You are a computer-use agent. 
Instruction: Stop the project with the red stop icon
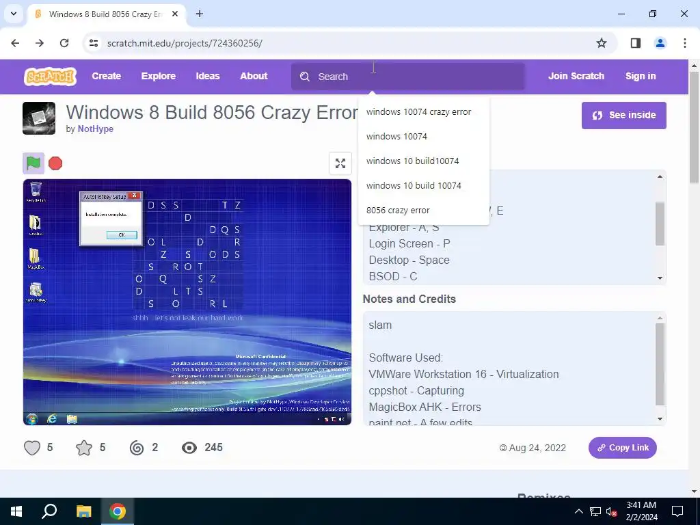coord(55,163)
